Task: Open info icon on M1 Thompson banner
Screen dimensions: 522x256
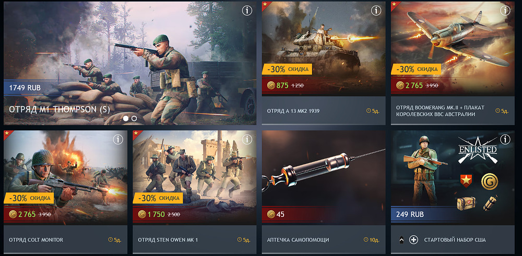Action: tap(247, 11)
